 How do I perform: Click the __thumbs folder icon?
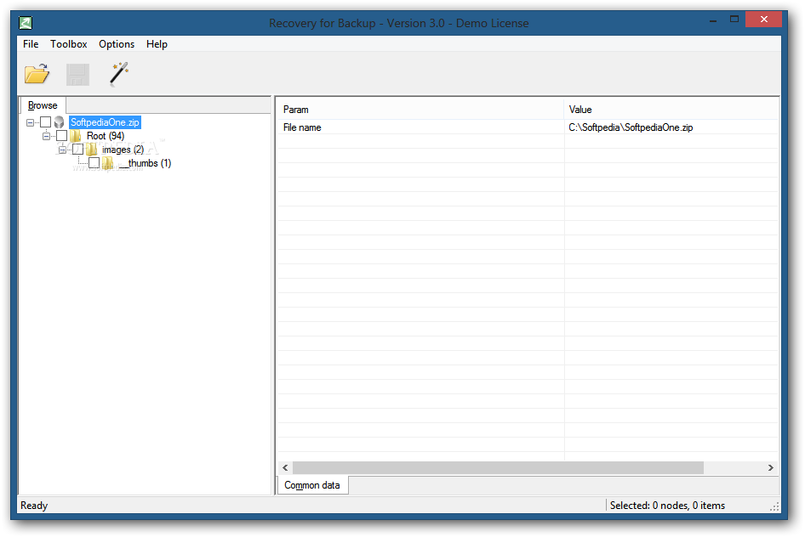[108, 163]
